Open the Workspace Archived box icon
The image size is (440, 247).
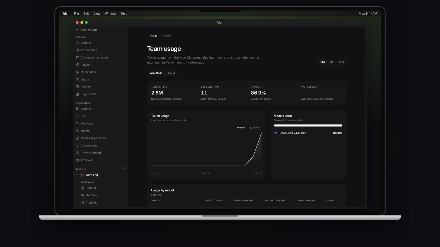point(82,203)
